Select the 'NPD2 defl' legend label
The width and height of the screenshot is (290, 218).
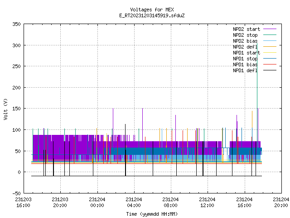point(245,47)
